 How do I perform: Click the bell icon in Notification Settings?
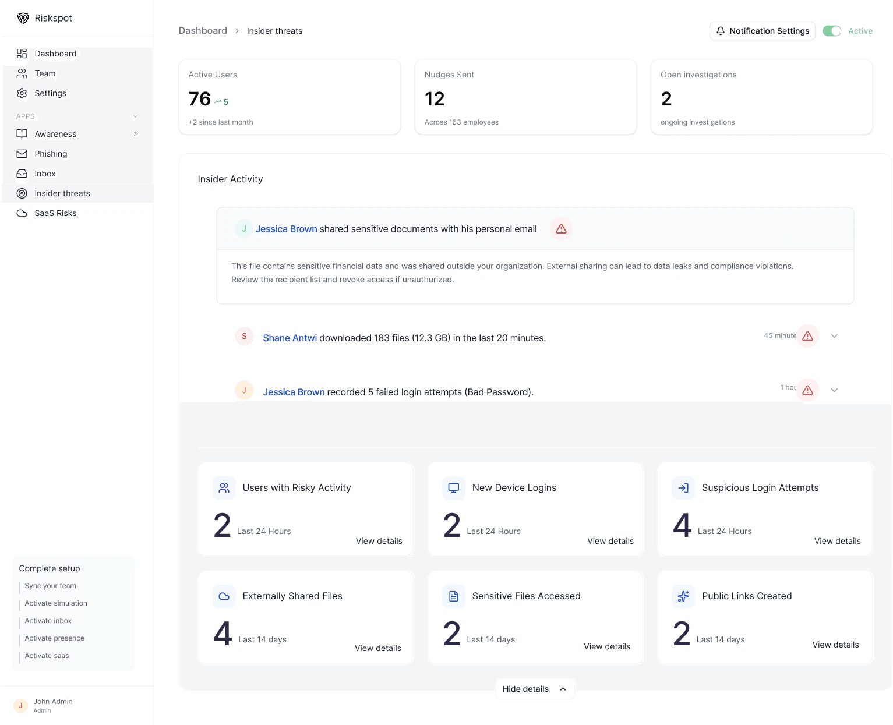[x=721, y=31]
